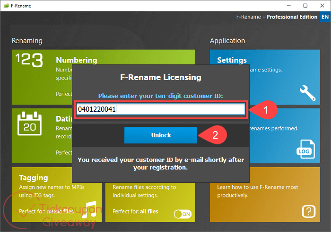
Task: Maximize the F-Rename window
Action: (305, 6)
